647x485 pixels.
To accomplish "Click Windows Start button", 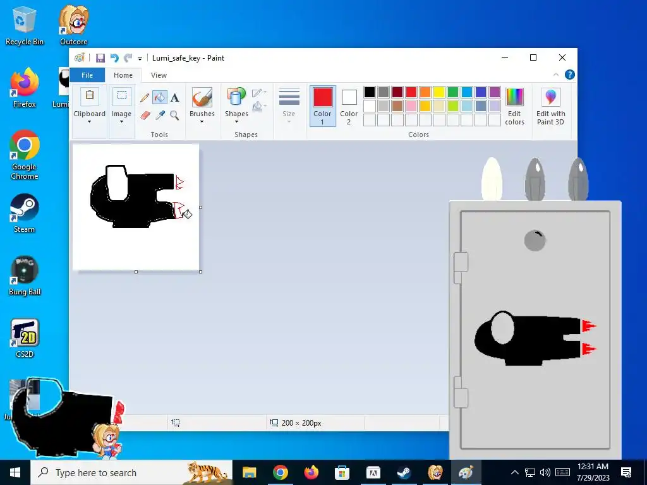I will tap(15, 472).
